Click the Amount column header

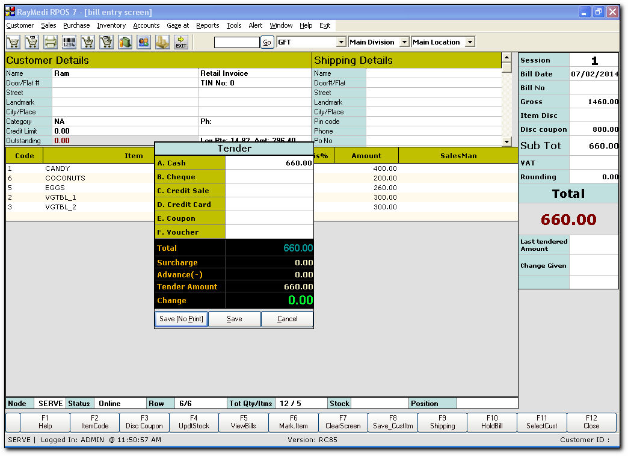[366, 156]
